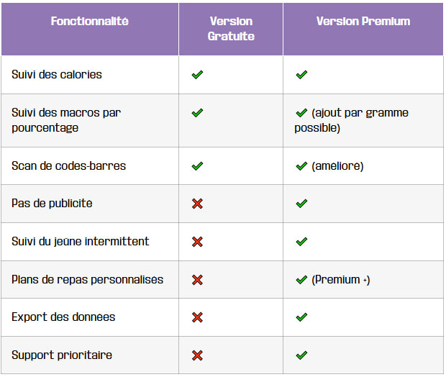Screen dimensions: 446x377
Task: Click the '(ajout par gramme possible)' note
Action: (x=359, y=120)
